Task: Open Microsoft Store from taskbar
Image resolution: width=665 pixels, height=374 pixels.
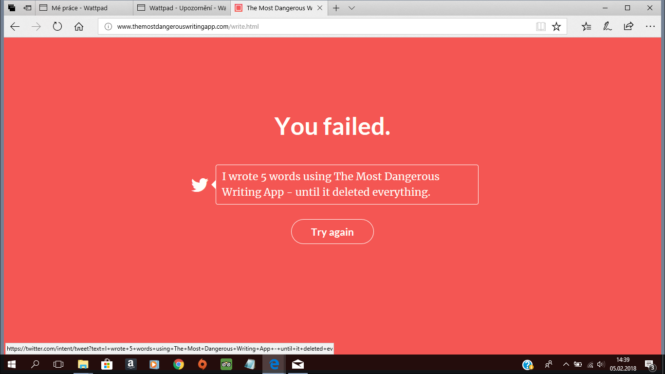Action: [107, 364]
